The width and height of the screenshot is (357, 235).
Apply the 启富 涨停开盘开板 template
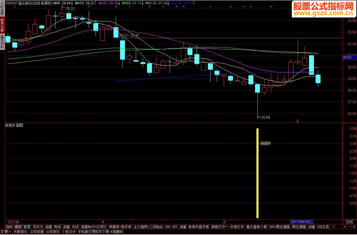[x=194, y=227]
